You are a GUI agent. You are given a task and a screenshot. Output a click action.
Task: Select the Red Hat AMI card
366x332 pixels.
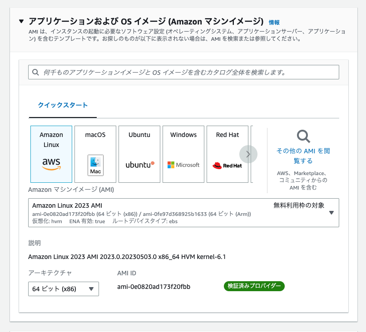pyautogui.click(x=228, y=154)
